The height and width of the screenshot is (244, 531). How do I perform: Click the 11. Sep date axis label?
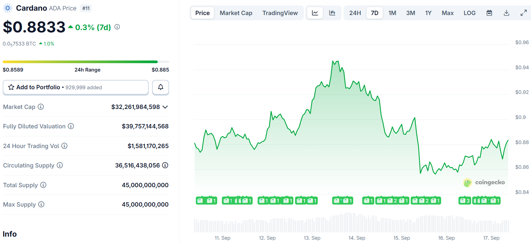[223, 238]
